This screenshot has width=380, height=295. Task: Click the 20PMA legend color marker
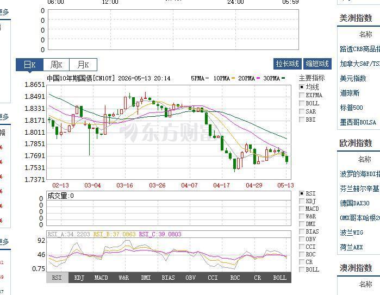(258, 78)
